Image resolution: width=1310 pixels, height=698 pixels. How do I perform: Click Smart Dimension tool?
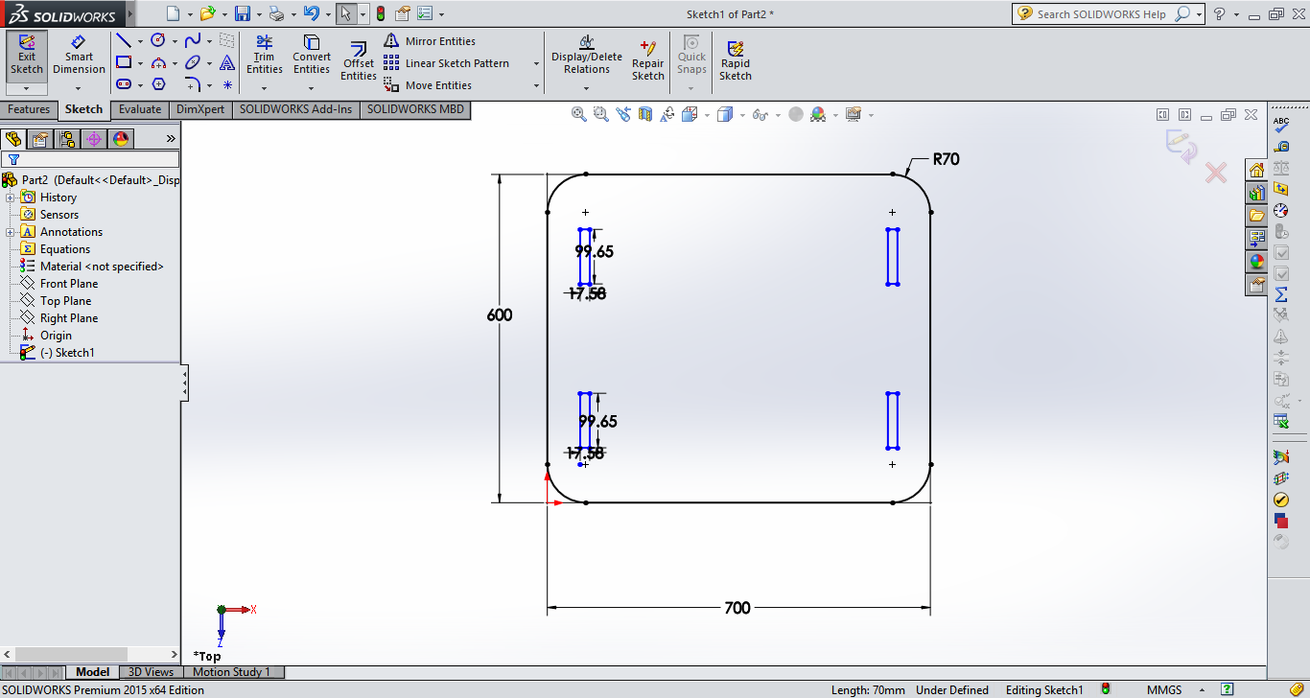point(79,55)
